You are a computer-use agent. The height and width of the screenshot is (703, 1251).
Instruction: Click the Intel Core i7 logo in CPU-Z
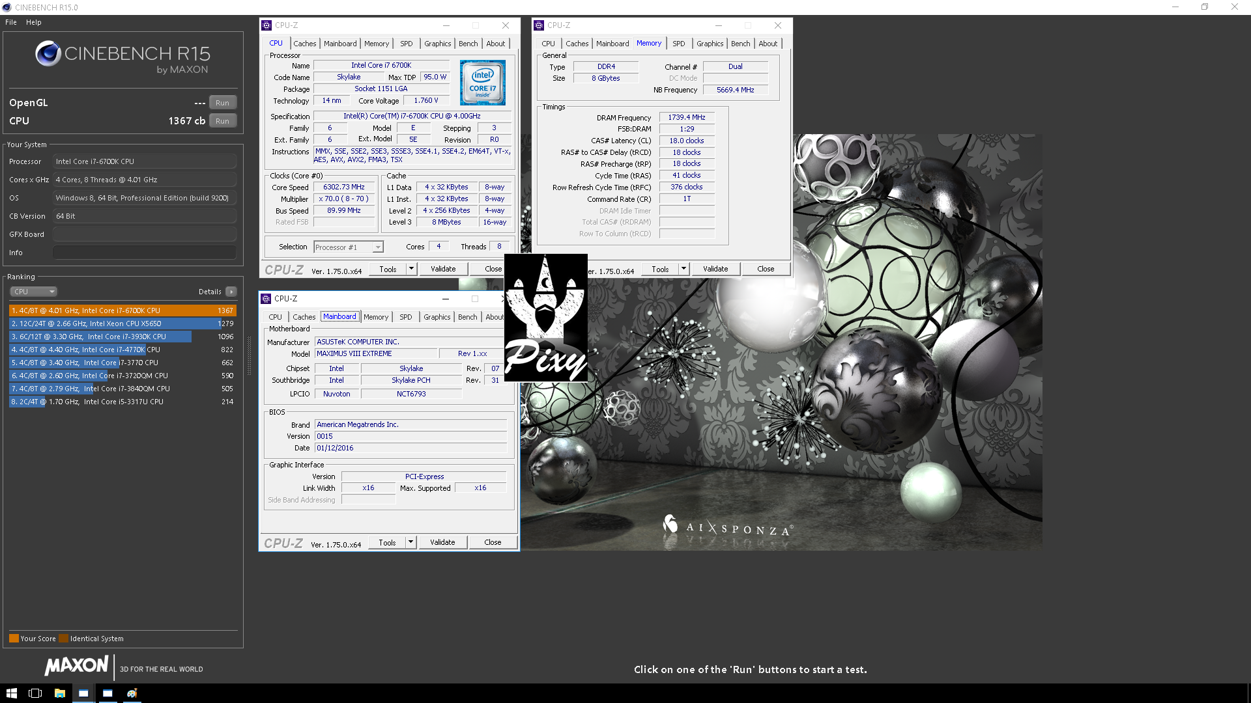point(483,83)
